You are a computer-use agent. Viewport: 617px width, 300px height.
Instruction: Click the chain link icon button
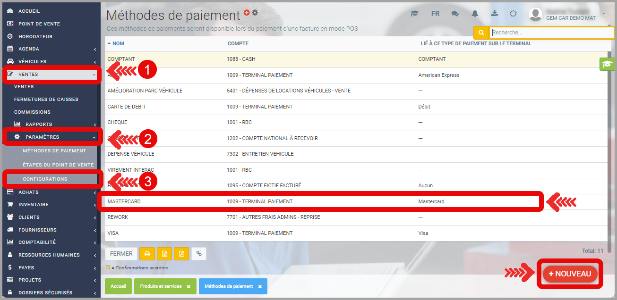[x=198, y=254]
